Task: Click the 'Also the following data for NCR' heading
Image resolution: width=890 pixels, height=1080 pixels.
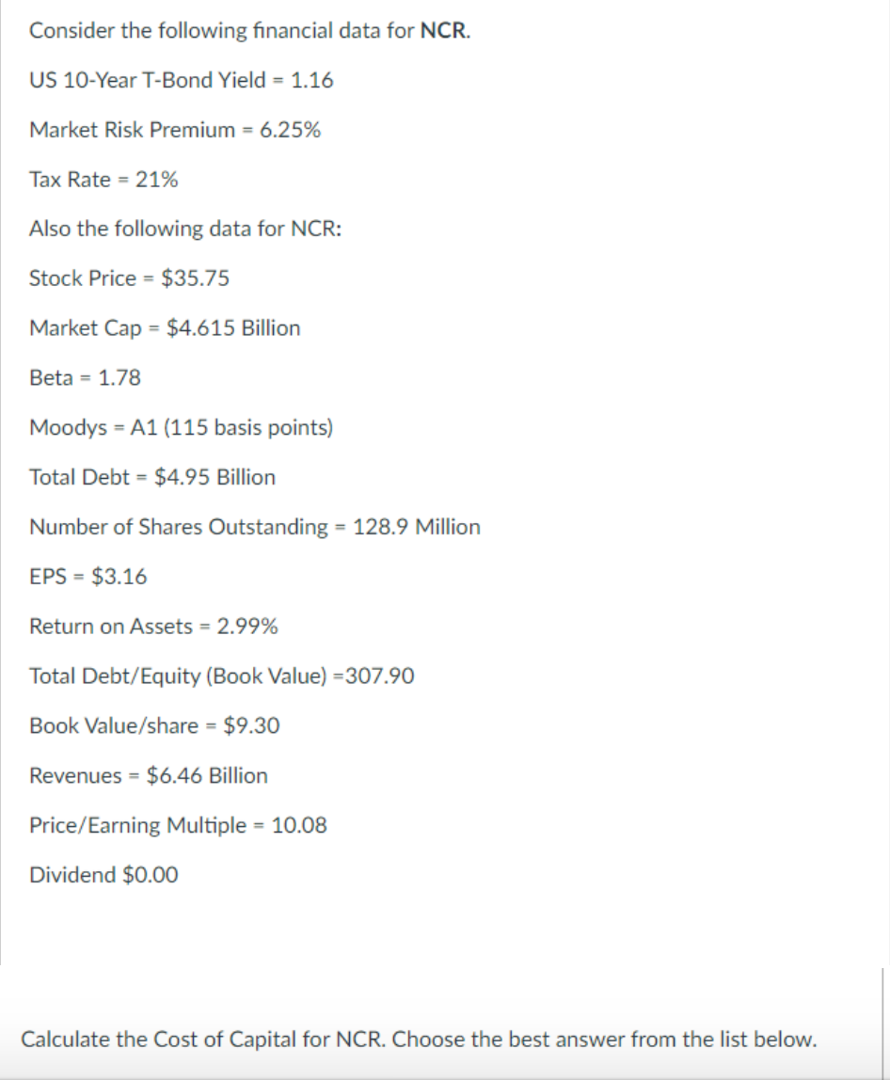Action: [185, 229]
